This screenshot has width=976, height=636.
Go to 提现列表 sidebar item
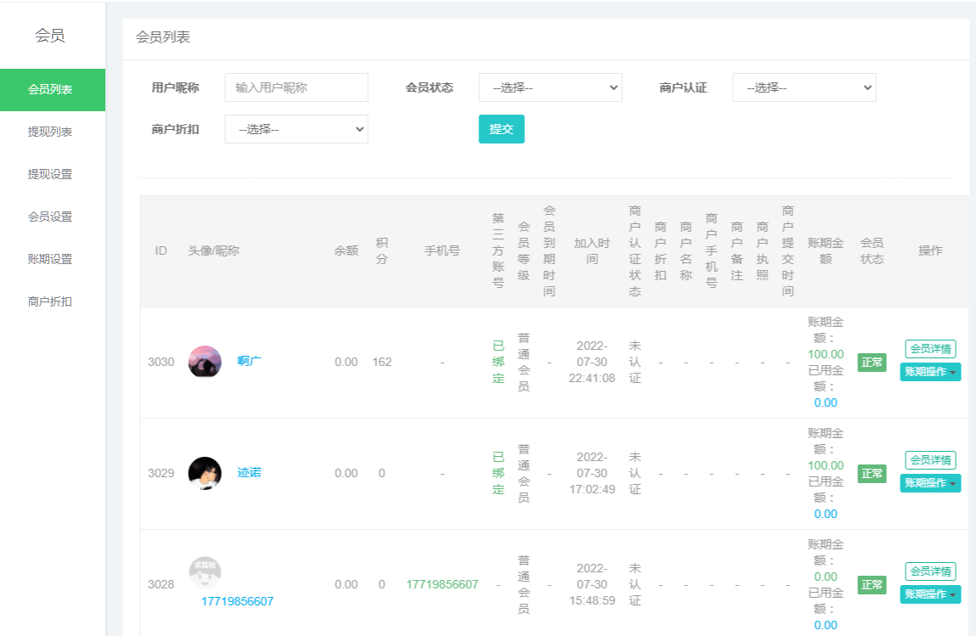point(50,132)
